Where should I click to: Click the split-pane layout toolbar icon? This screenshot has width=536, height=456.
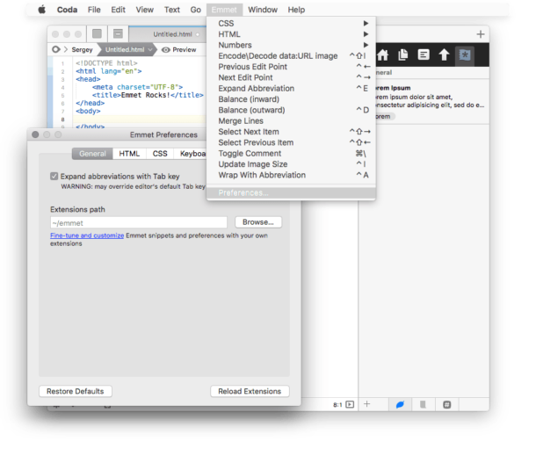coord(118,34)
